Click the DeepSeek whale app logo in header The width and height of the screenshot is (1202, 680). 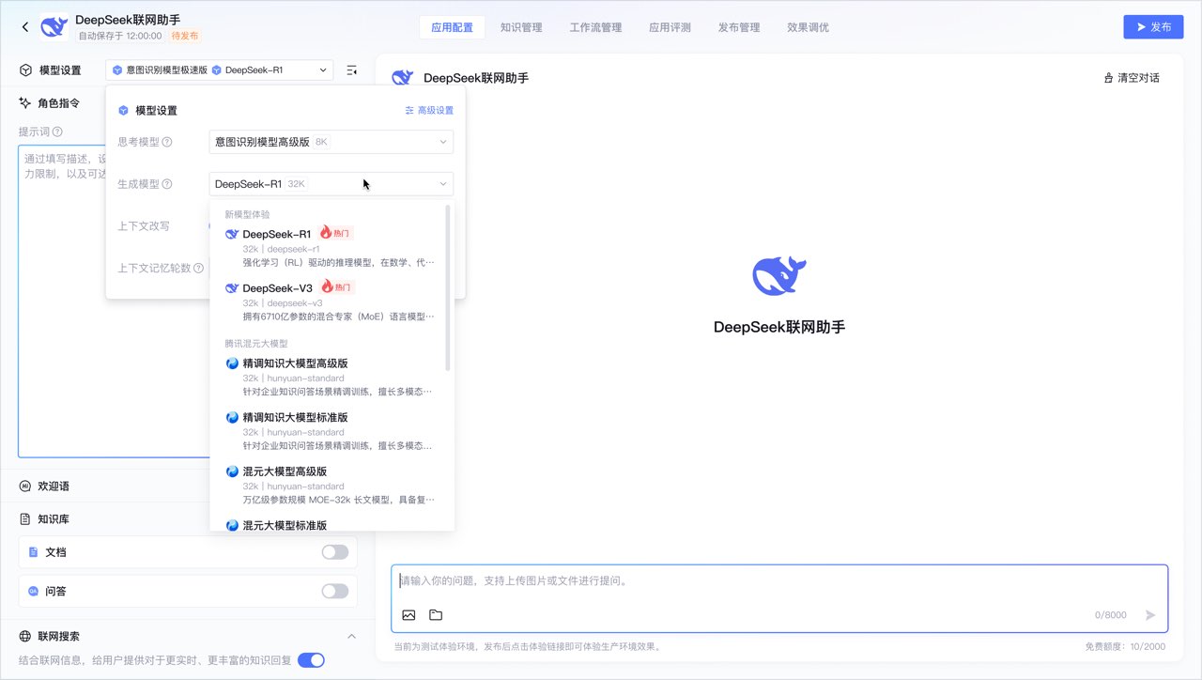[x=54, y=27]
